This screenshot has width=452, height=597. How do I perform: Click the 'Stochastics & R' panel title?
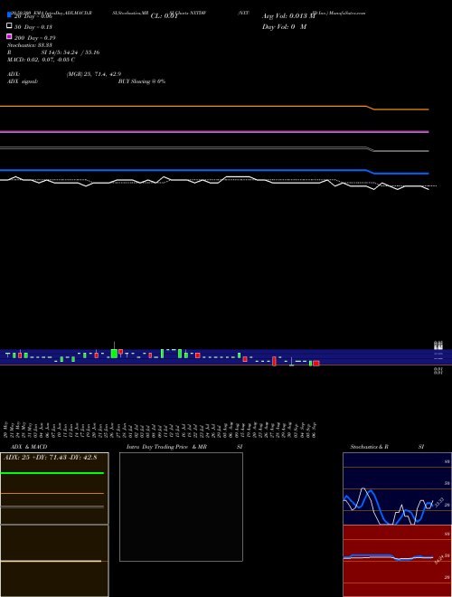pos(369,447)
